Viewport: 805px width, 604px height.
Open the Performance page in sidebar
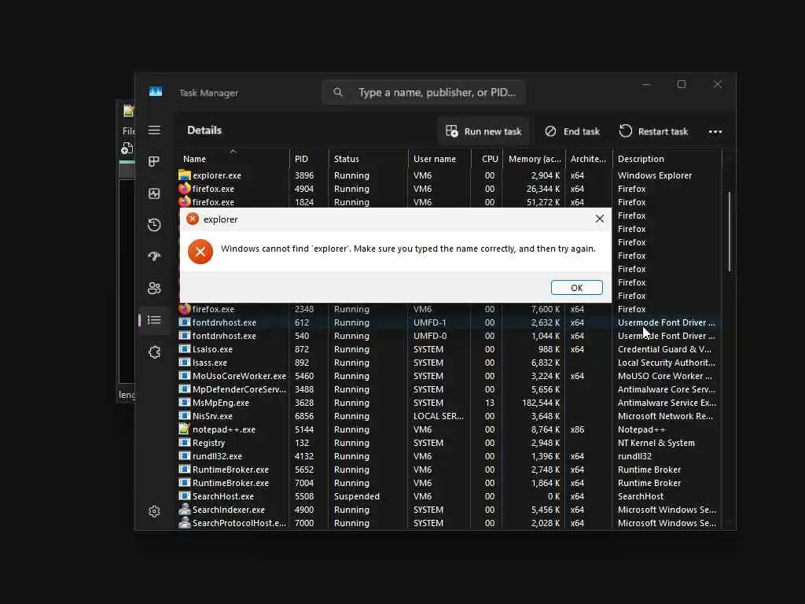pyautogui.click(x=154, y=193)
